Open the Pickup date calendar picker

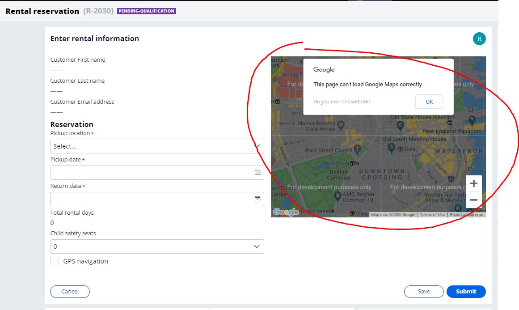click(x=257, y=172)
